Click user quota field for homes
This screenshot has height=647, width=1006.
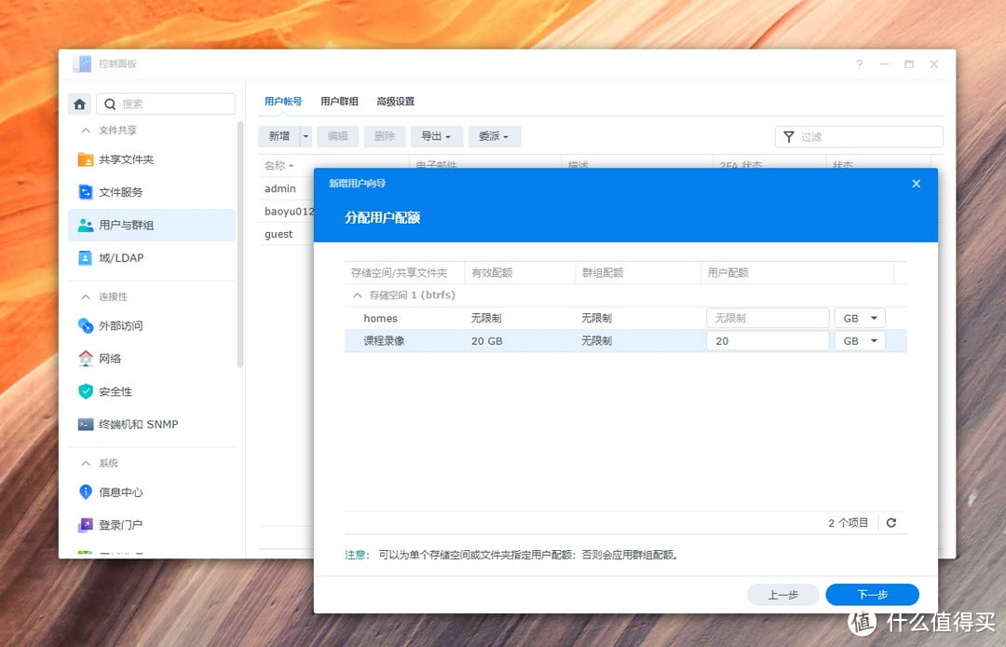(x=767, y=318)
